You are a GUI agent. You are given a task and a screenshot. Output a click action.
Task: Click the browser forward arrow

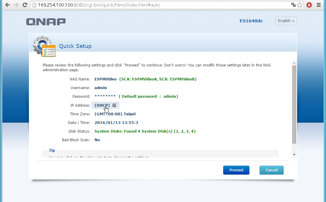(x=16, y=5)
